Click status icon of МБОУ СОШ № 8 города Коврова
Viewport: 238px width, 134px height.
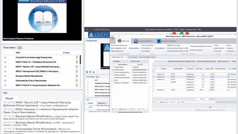pos(77,85)
